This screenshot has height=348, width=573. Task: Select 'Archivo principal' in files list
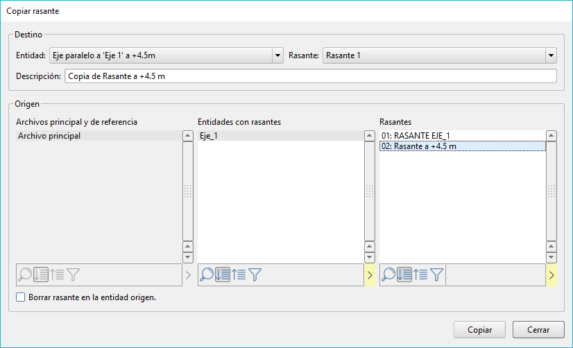(49, 136)
